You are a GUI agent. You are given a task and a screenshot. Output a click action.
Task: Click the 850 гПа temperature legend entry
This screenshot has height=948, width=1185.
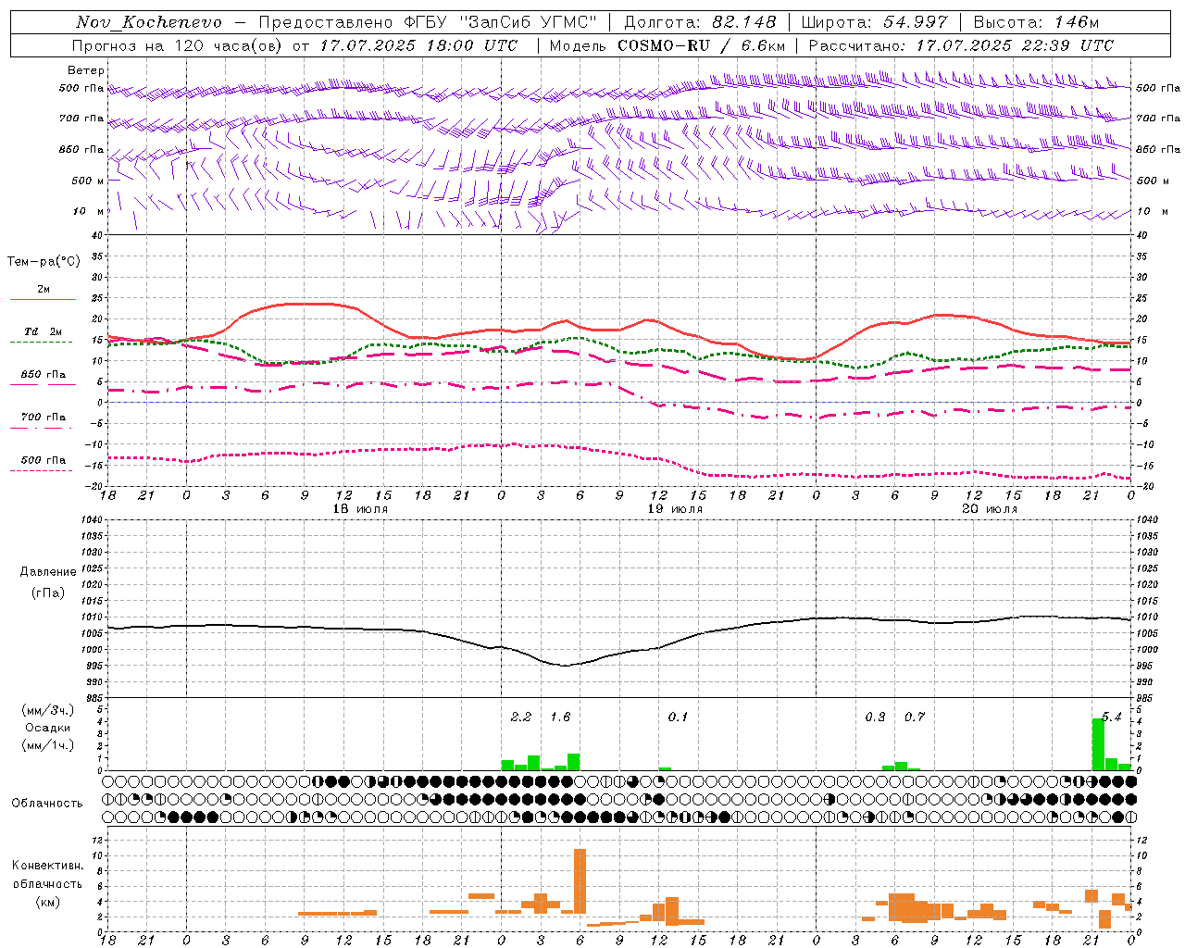tap(43, 375)
